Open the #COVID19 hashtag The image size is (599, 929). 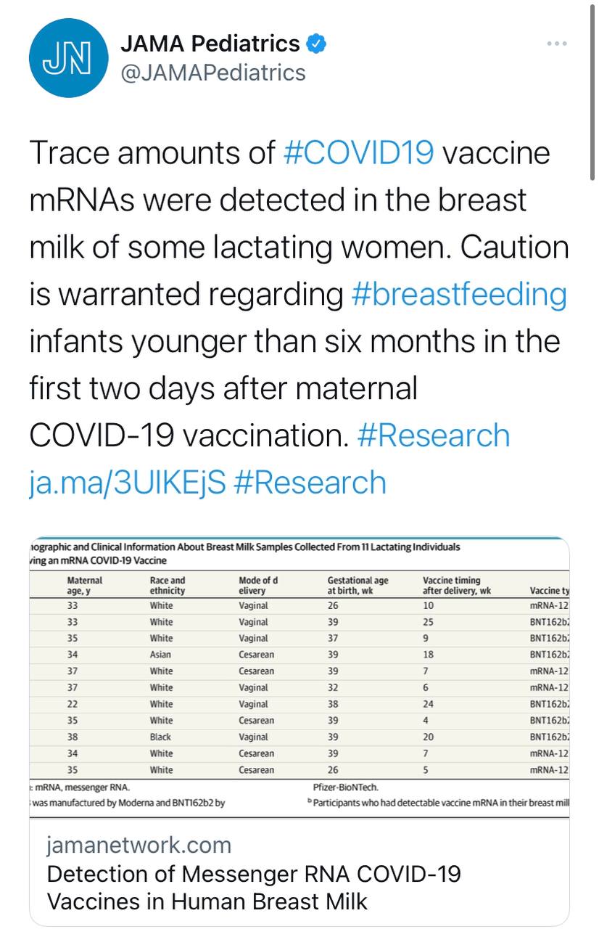(358, 153)
